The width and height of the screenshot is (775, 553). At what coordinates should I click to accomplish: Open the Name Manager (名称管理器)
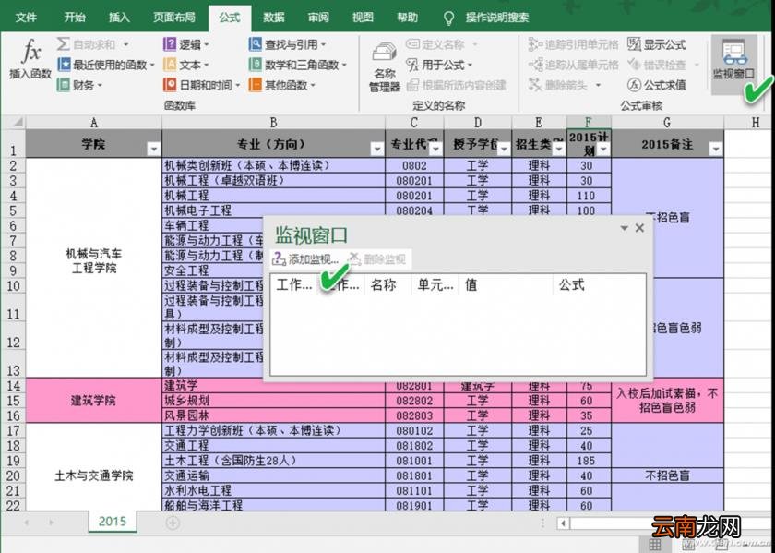pyautogui.click(x=385, y=66)
